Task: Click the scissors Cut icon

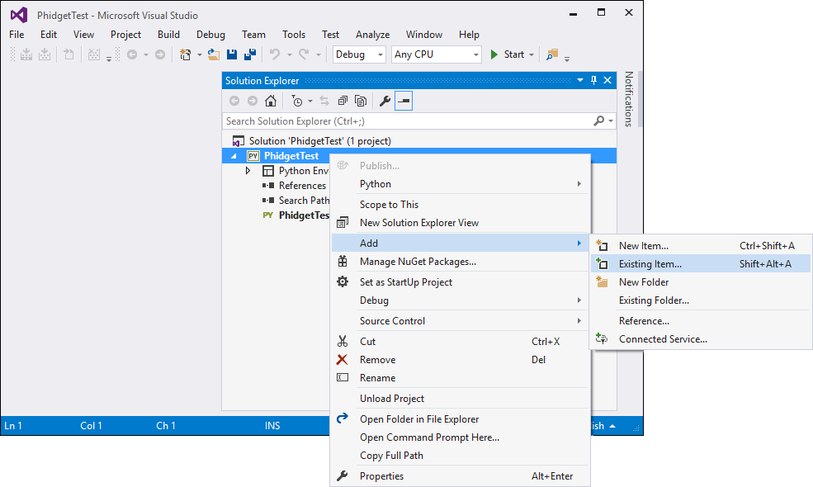Action: click(343, 341)
